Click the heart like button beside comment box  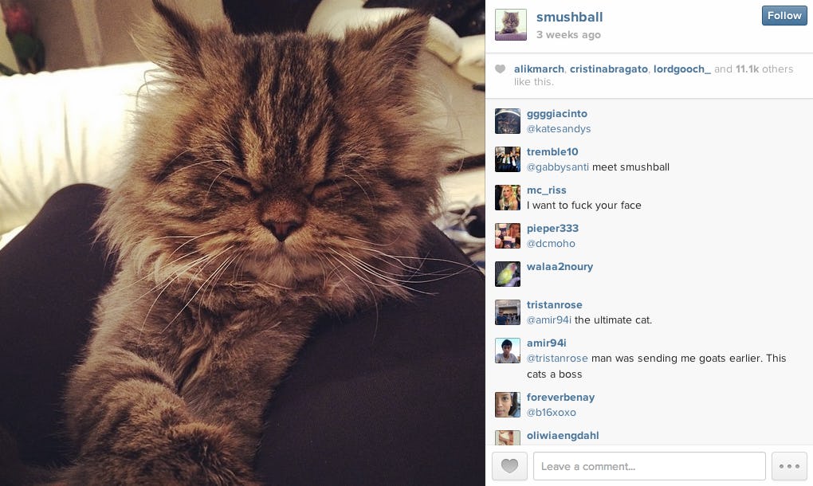(x=509, y=466)
